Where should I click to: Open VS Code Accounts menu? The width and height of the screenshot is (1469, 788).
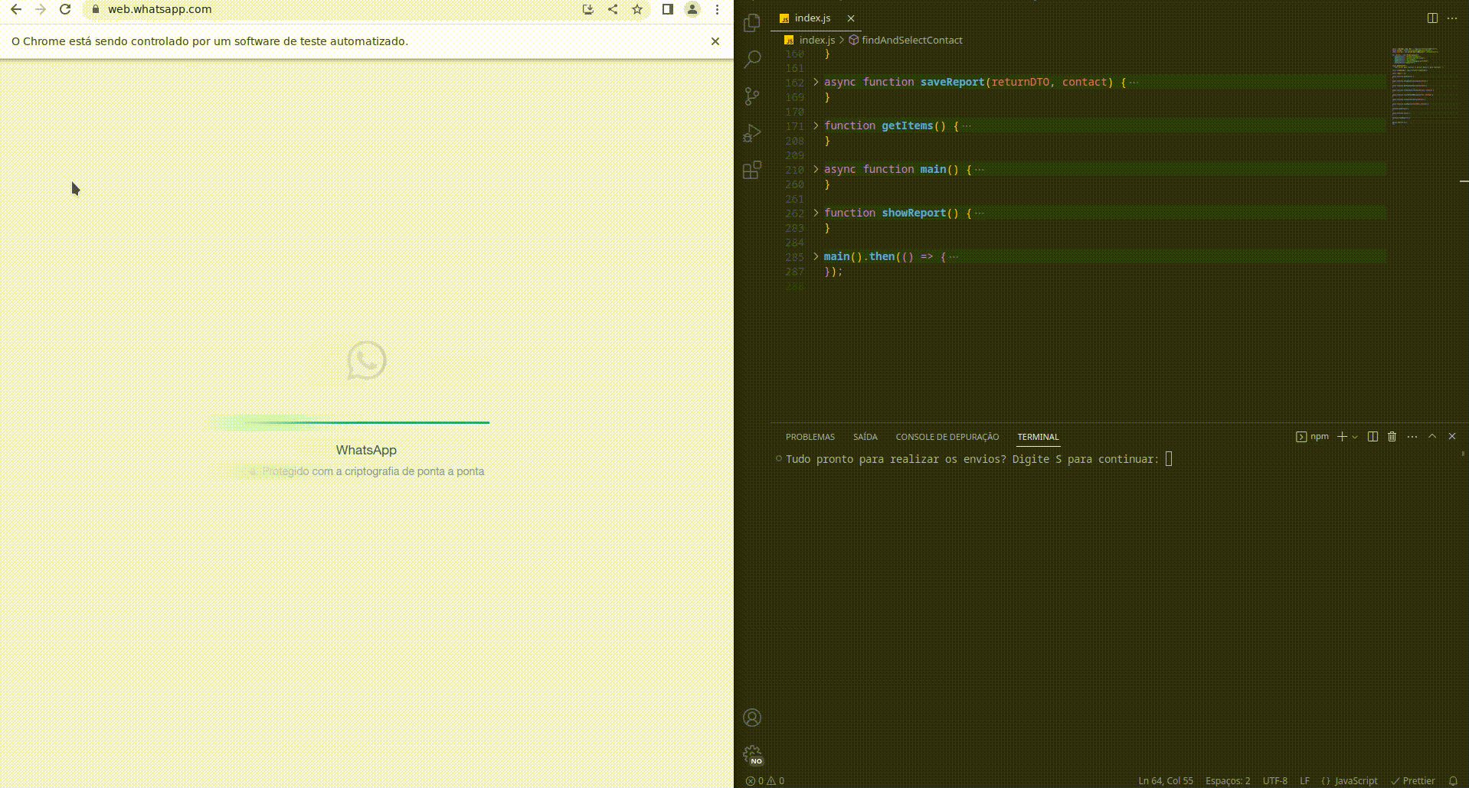[x=752, y=718]
